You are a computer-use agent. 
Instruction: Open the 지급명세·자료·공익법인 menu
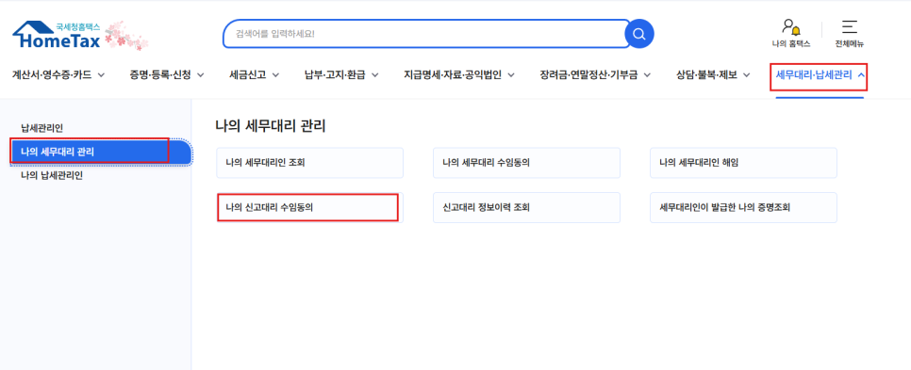[453, 74]
